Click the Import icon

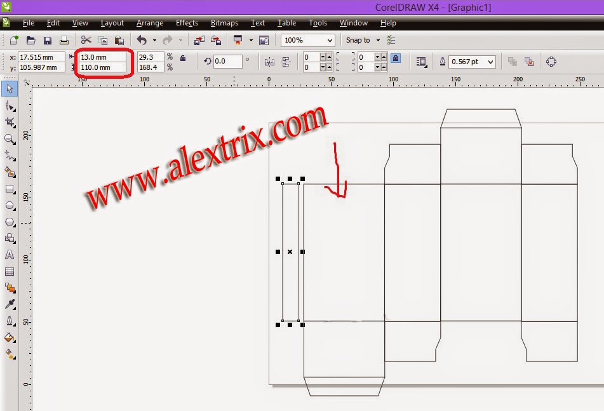tap(199, 40)
